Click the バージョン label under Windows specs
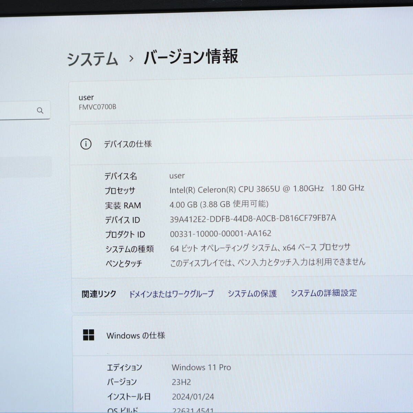The height and width of the screenshot is (413, 413). pos(122,382)
